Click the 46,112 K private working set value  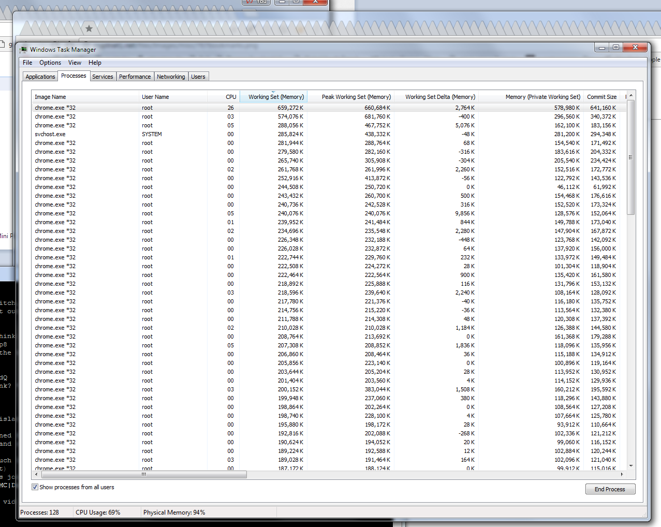pos(568,187)
